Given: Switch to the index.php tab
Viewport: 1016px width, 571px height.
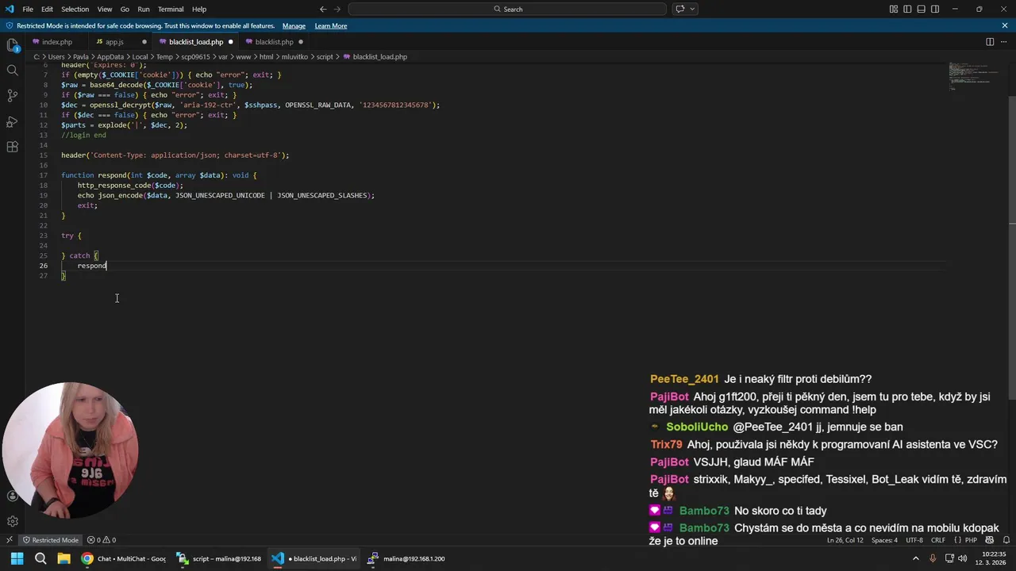Looking at the screenshot, I should (56, 42).
